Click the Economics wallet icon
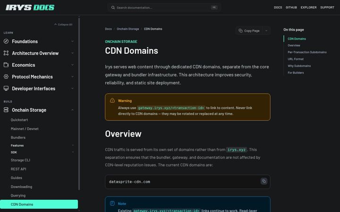The width and height of the screenshot is (340, 212). tap(6, 65)
